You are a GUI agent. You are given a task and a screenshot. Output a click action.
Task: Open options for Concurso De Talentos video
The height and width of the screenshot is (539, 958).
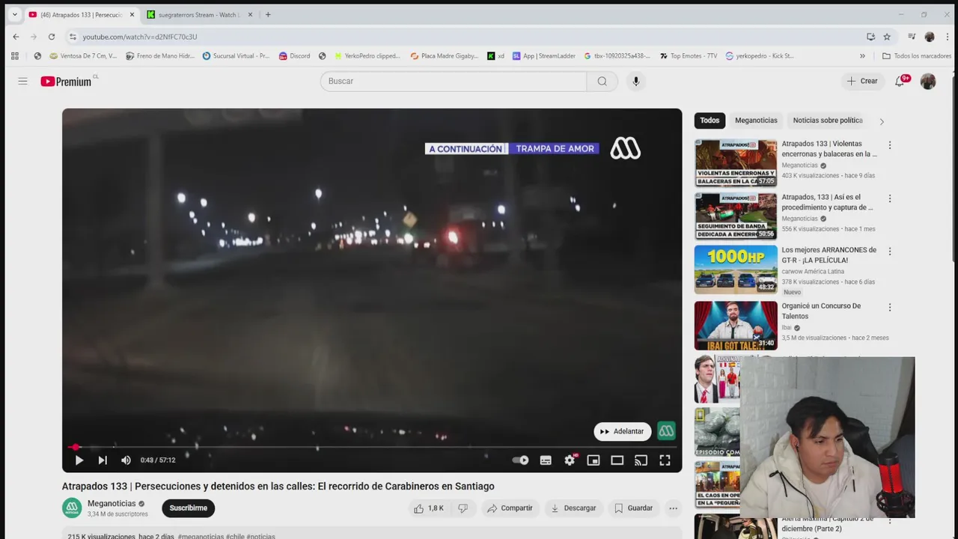click(890, 308)
